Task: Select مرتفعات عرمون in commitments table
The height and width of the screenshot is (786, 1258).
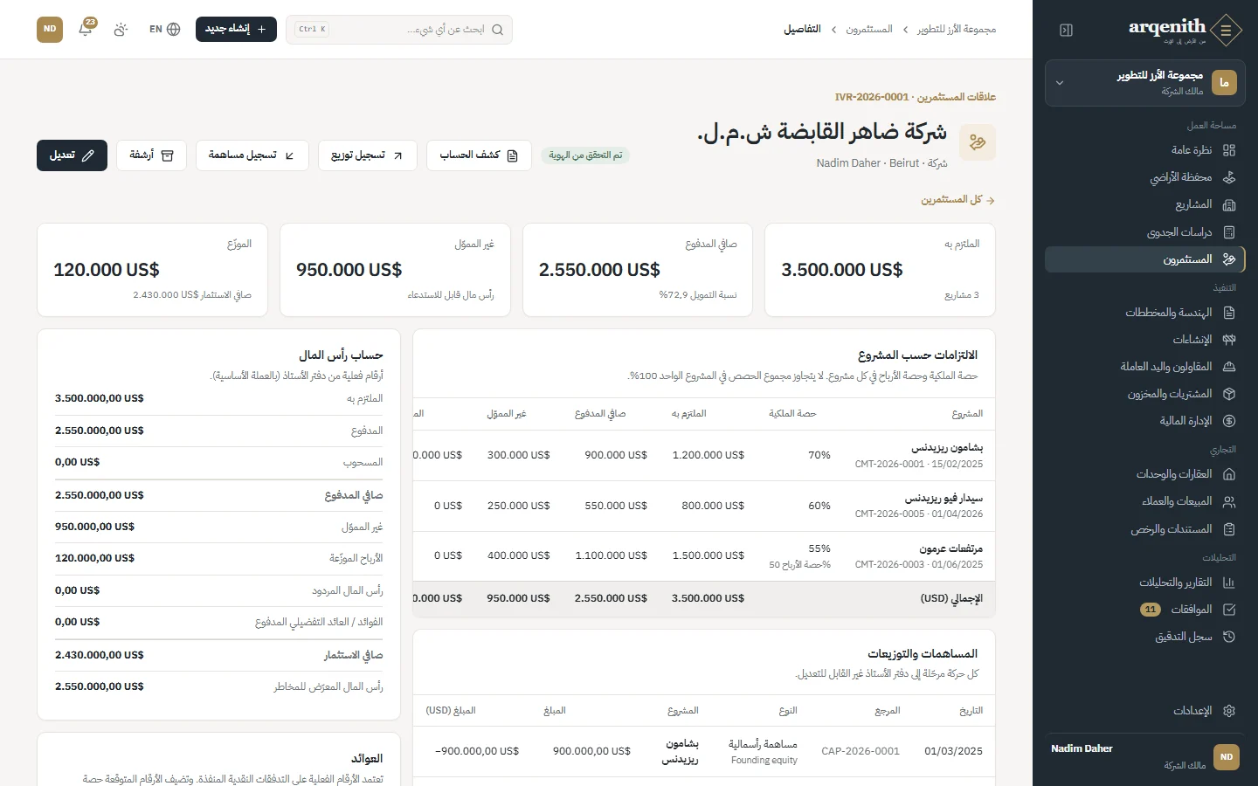Action: pyautogui.click(x=951, y=548)
